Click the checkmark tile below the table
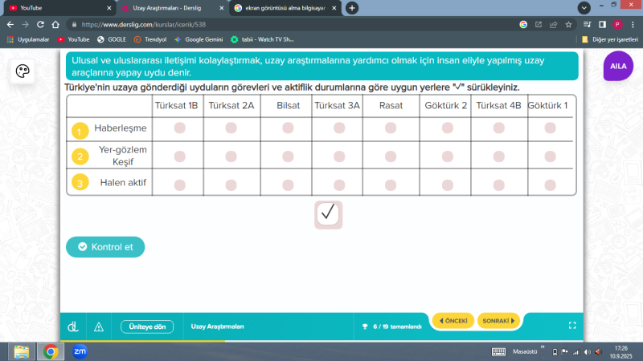The width and height of the screenshot is (643, 361). click(x=328, y=213)
